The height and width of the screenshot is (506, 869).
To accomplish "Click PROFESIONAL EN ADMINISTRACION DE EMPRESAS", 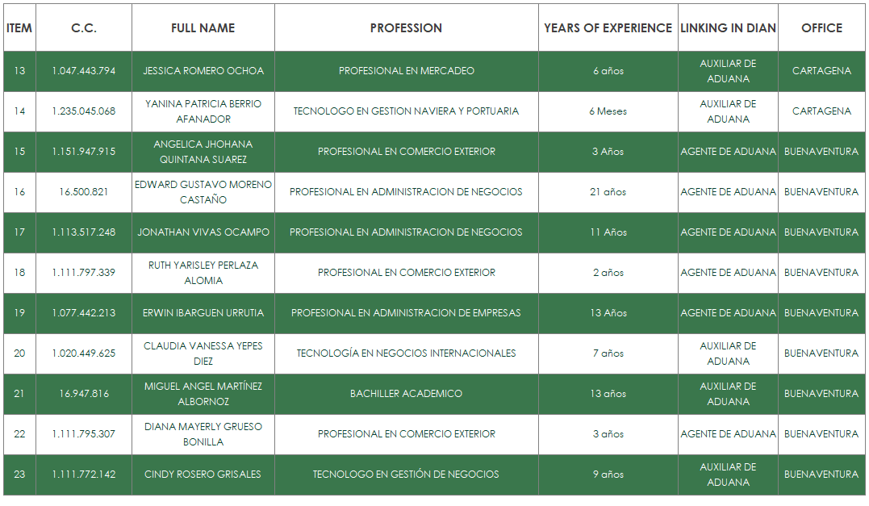I will (x=406, y=313).
